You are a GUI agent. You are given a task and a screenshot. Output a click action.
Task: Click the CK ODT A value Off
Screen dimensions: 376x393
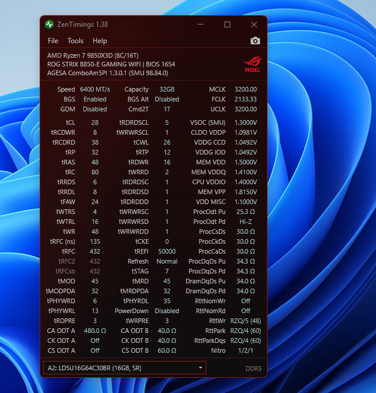click(95, 341)
